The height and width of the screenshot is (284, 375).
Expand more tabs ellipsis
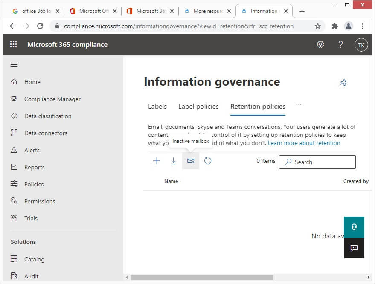299,104
